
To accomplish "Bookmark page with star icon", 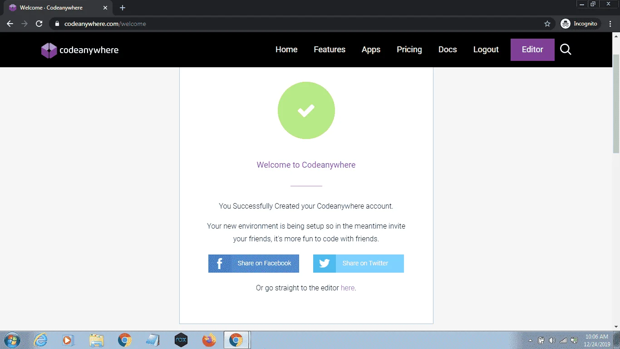I will 547,24.
